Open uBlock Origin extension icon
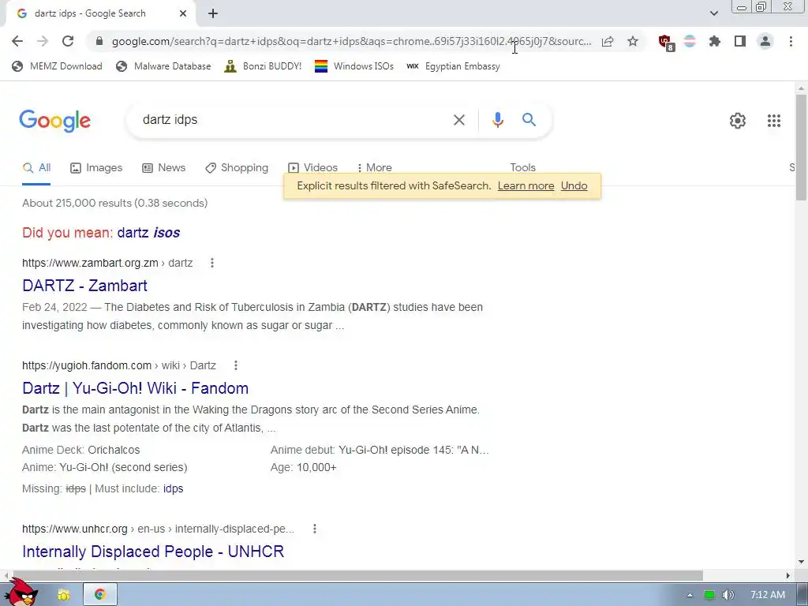 coord(666,43)
